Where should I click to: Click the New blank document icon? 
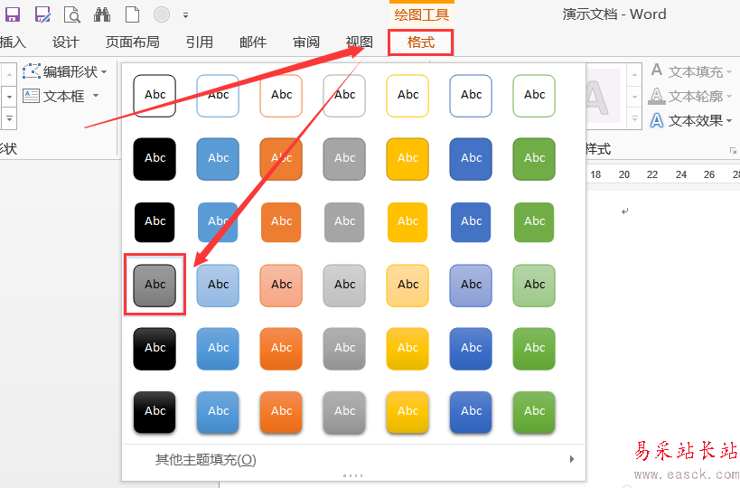[x=132, y=14]
